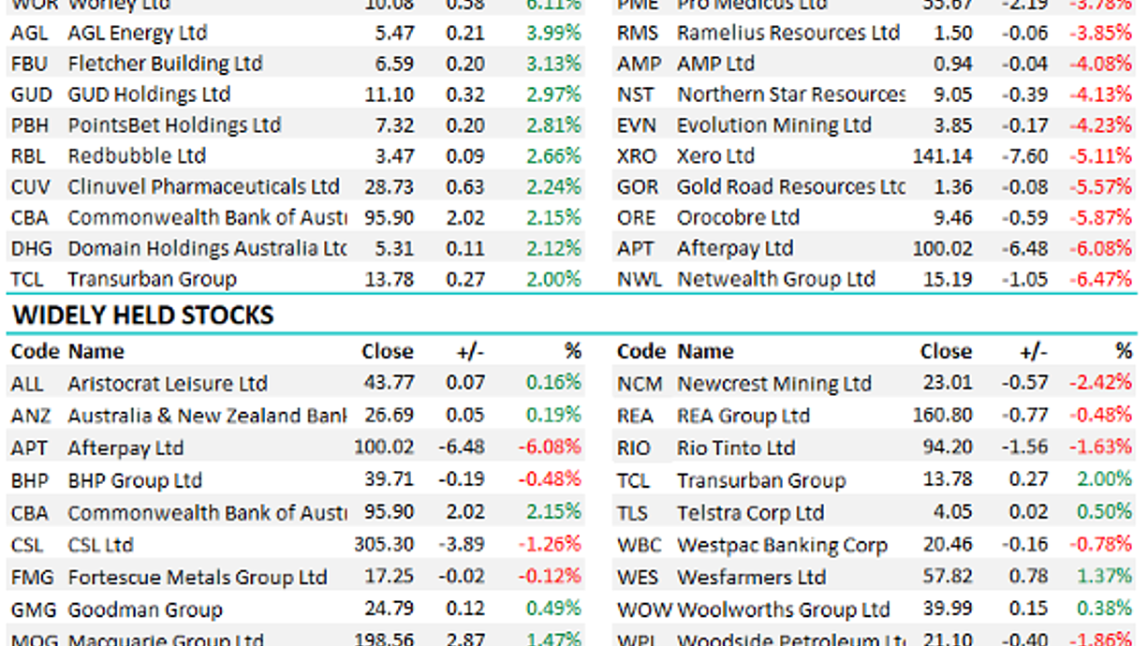Click the left table Close header
The height and width of the screenshot is (646, 1148).
click(388, 351)
